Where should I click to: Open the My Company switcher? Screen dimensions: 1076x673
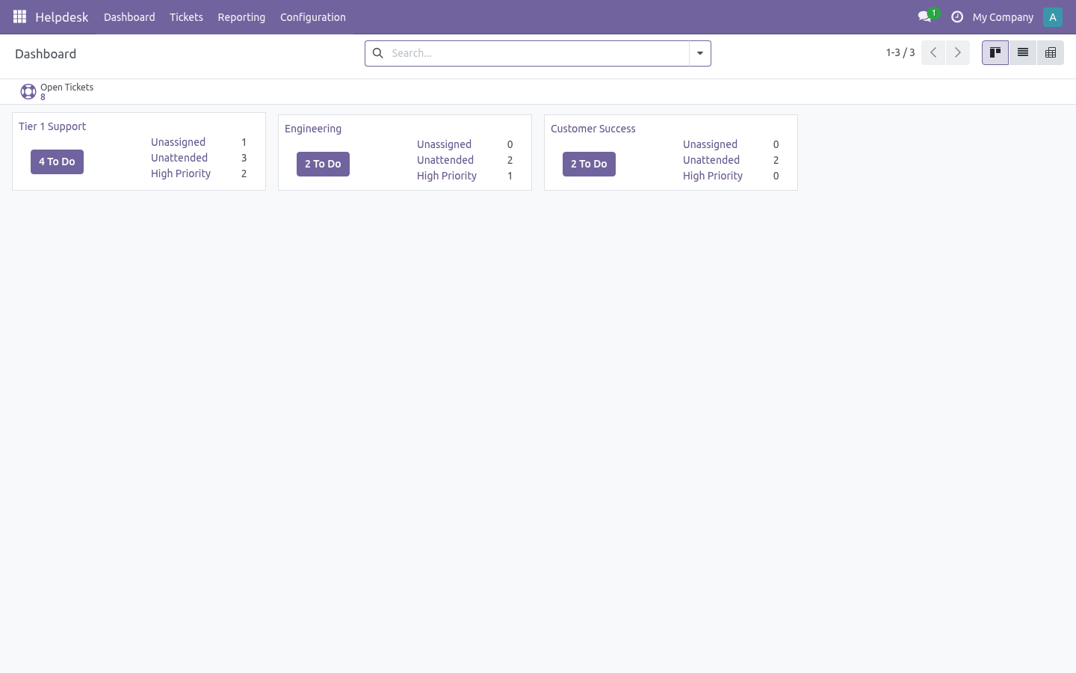tap(1003, 16)
